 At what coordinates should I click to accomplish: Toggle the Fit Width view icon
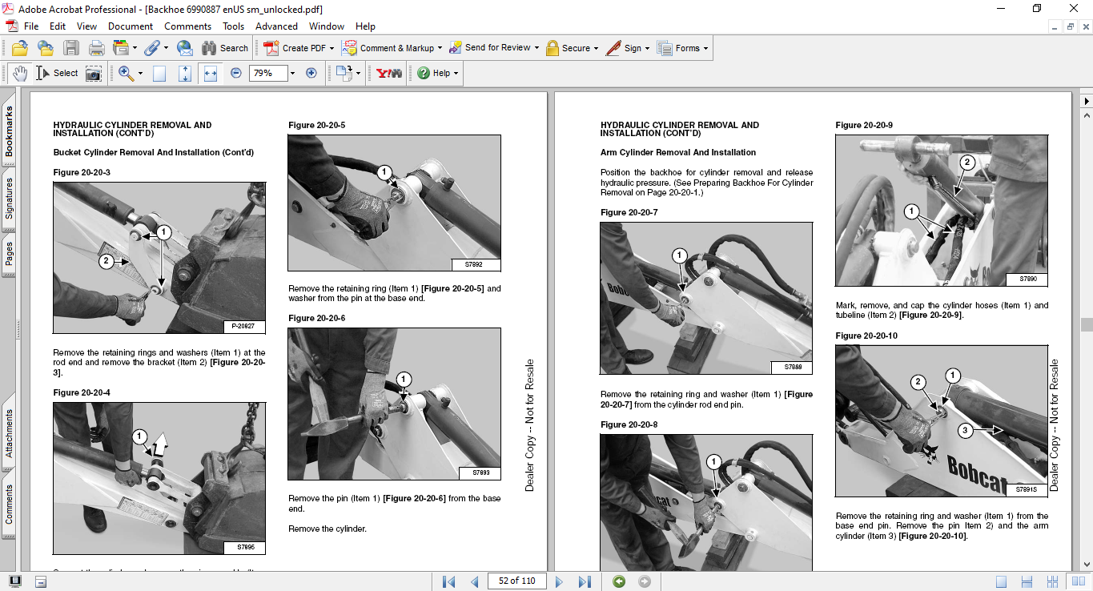coord(211,73)
